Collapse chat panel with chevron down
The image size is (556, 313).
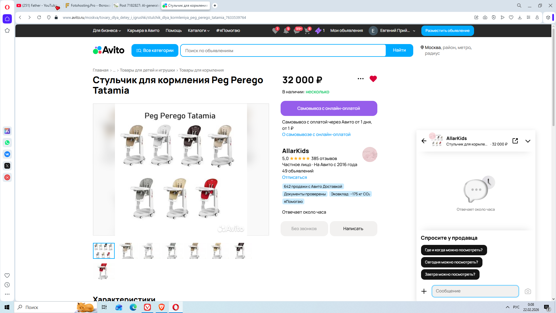[528, 141]
